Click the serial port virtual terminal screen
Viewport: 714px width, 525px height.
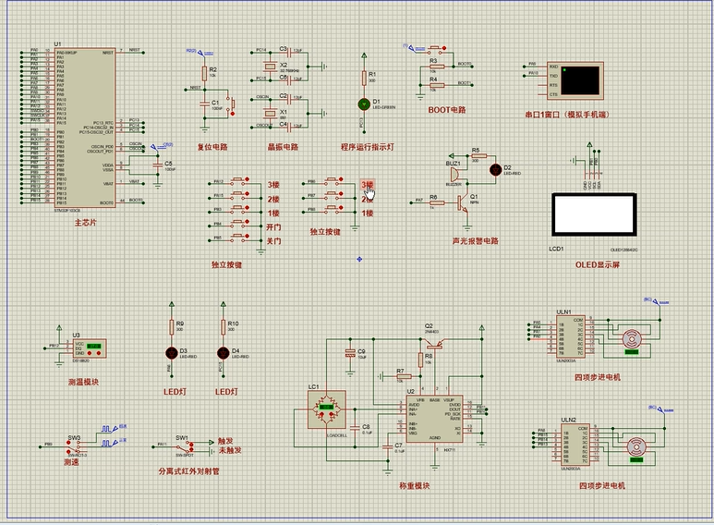(x=582, y=81)
